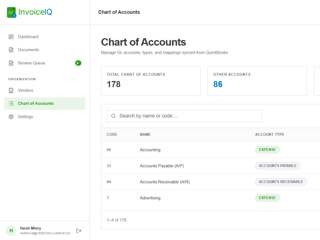
Task: Click the green H user avatar
Action: [11, 231]
